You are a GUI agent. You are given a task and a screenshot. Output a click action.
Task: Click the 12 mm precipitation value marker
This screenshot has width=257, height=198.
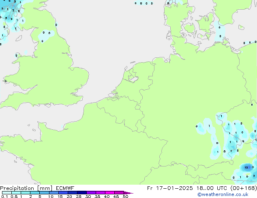pyautogui.click(x=246, y=167)
